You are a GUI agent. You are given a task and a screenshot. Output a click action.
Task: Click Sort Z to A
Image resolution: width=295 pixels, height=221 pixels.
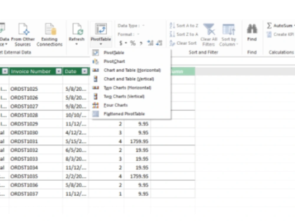(x=184, y=34)
